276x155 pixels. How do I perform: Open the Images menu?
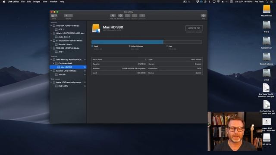[x=37, y=2]
